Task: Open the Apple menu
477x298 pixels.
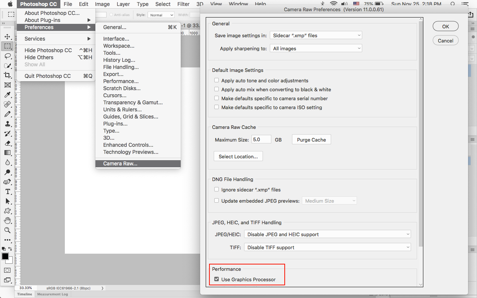Action: click(x=10, y=4)
